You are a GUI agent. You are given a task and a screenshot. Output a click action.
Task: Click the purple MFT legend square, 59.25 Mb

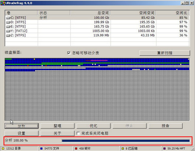(x=164, y=149)
